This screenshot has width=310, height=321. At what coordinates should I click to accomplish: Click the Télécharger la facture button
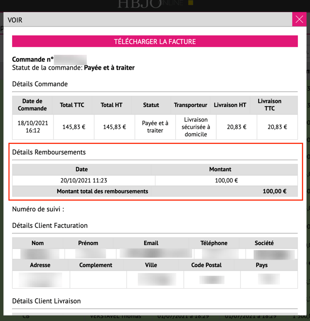click(155, 41)
